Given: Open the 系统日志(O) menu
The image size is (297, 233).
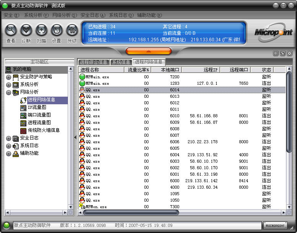Looking at the screenshot, I should (x=121, y=15).
